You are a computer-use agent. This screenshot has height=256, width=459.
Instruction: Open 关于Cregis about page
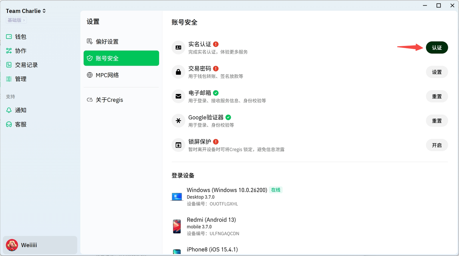coord(109,100)
